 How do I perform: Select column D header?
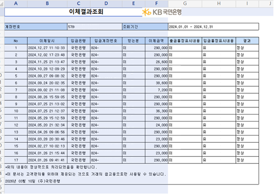pos(106,4)
